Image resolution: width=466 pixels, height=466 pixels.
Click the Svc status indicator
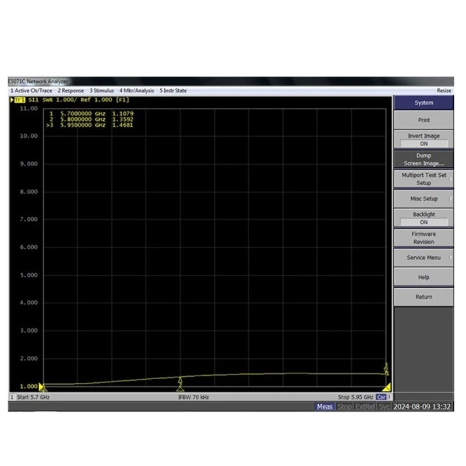pyautogui.click(x=384, y=407)
